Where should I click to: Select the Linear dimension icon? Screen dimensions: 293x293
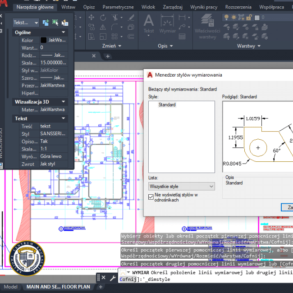coord(182,18)
